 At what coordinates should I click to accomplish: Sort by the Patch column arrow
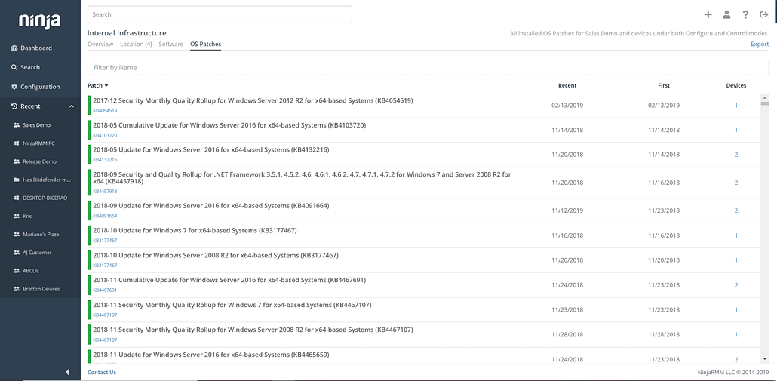106,86
